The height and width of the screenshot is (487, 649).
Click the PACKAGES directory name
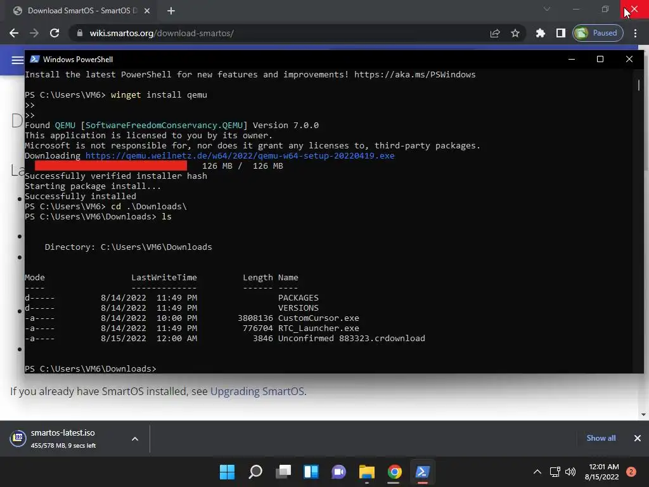tap(299, 298)
